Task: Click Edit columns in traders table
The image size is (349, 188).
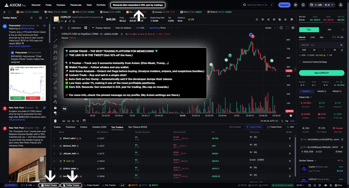Action: [x=289, y=132]
